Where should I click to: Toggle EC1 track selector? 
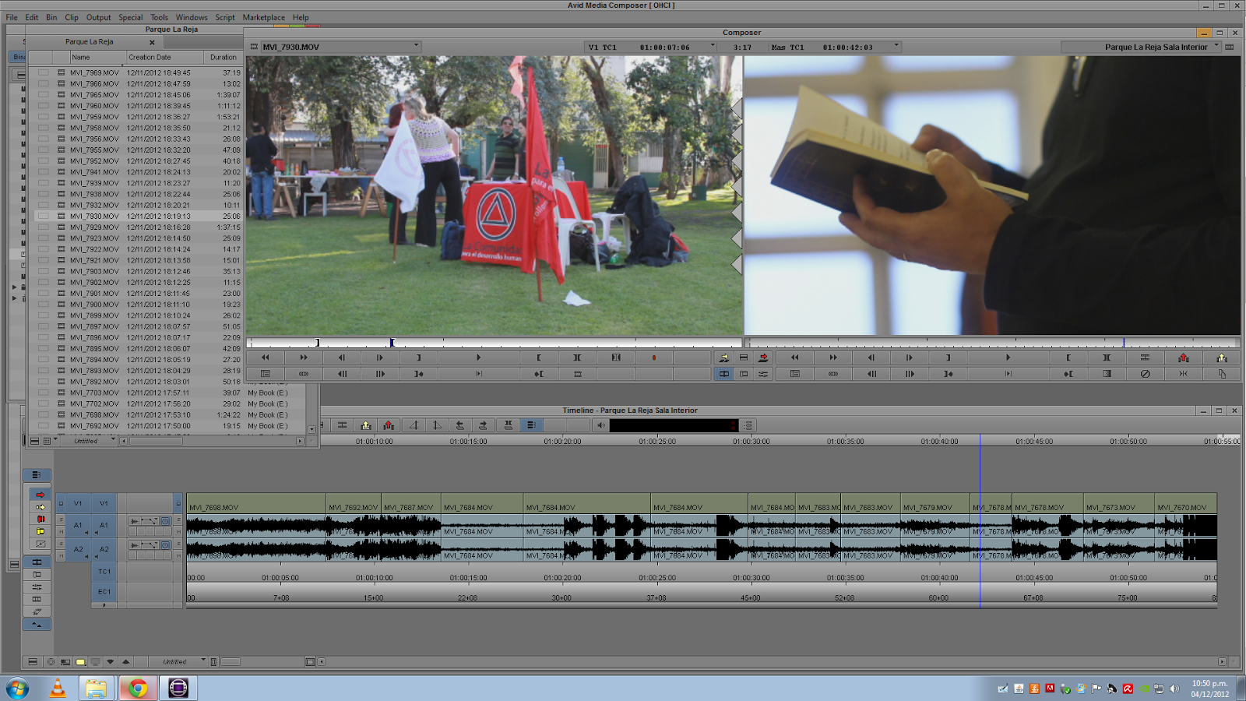tap(104, 591)
